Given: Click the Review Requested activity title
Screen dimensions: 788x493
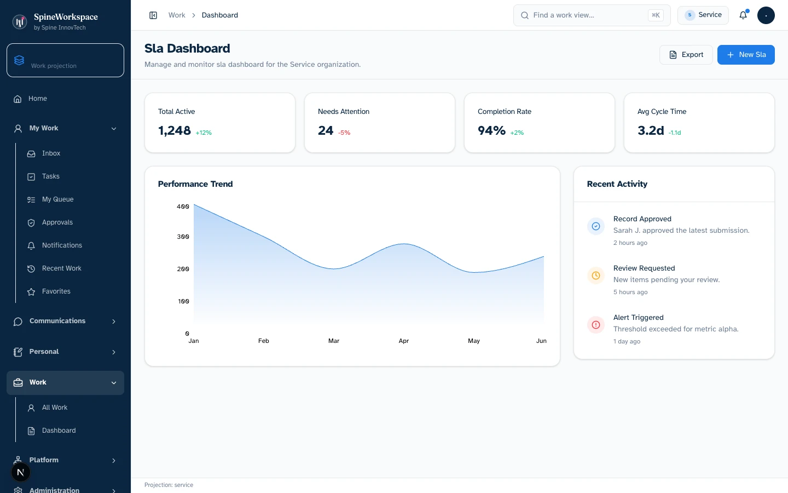Looking at the screenshot, I should [644, 268].
